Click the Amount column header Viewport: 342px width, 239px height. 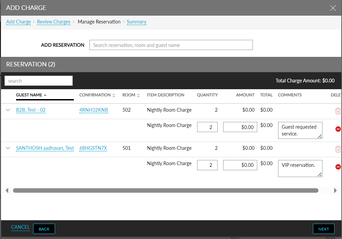(x=245, y=95)
